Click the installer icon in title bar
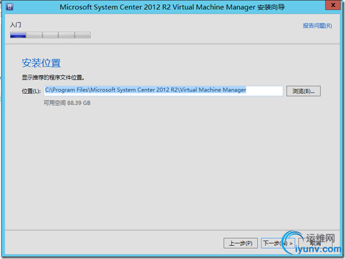 [x=9, y=7]
